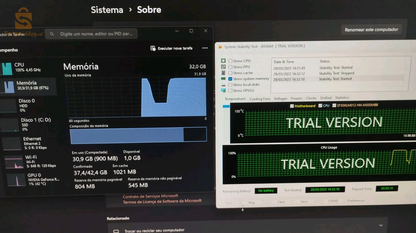
Task: Expand the Trocar ou reciclar chevron
Action: point(381,225)
